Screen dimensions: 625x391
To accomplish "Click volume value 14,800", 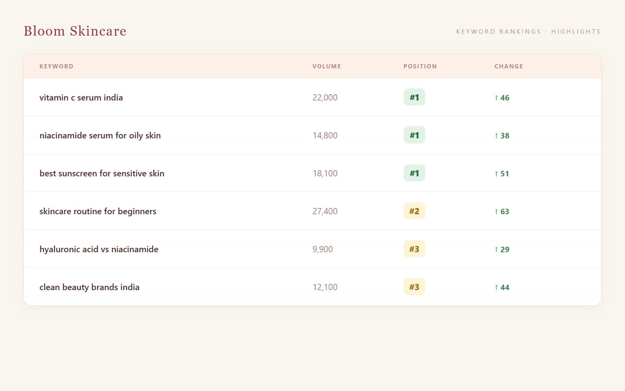I will coord(325,135).
